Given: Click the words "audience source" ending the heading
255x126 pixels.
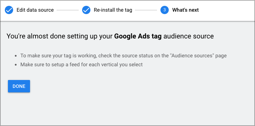Looking at the screenshot, I should coord(189,36).
